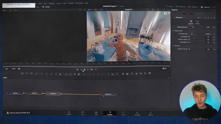Screen dimensions: 221x124
Task: Add a Renderer 3D node from toolbar
Action: [150, 73]
